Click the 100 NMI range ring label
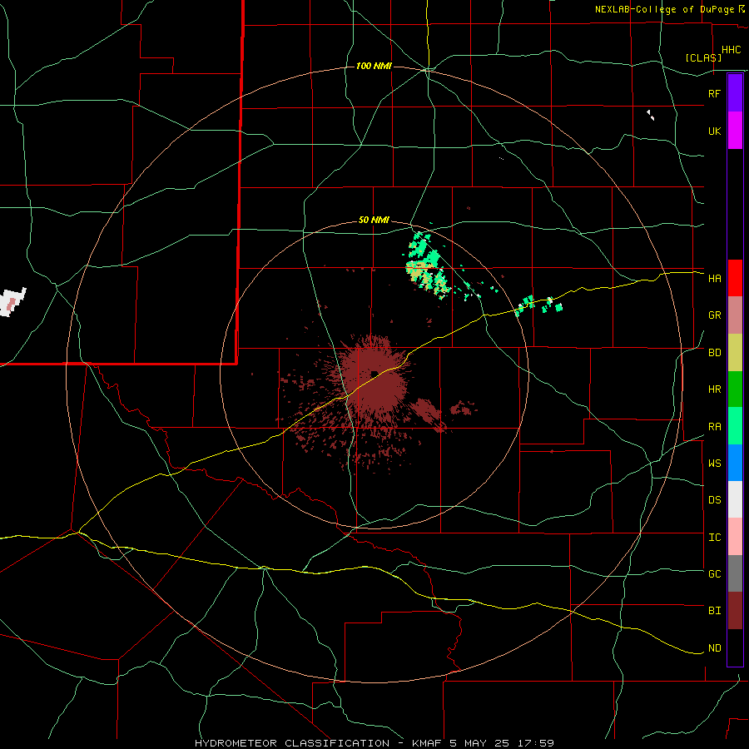The height and width of the screenshot is (749, 749). pyautogui.click(x=374, y=66)
